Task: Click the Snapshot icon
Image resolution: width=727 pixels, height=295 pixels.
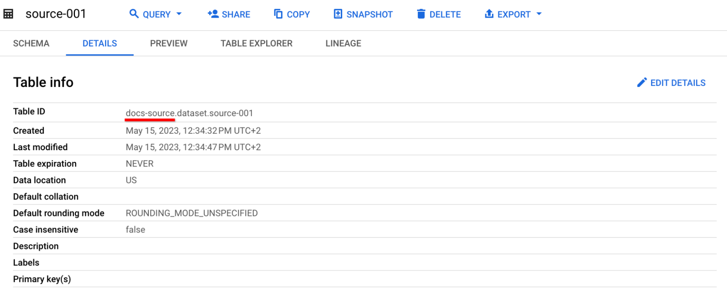Action: [x=338, y=14]
